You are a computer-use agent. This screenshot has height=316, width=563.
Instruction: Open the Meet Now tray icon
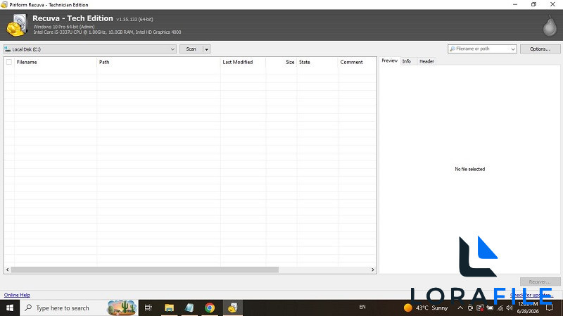[470, 308]
